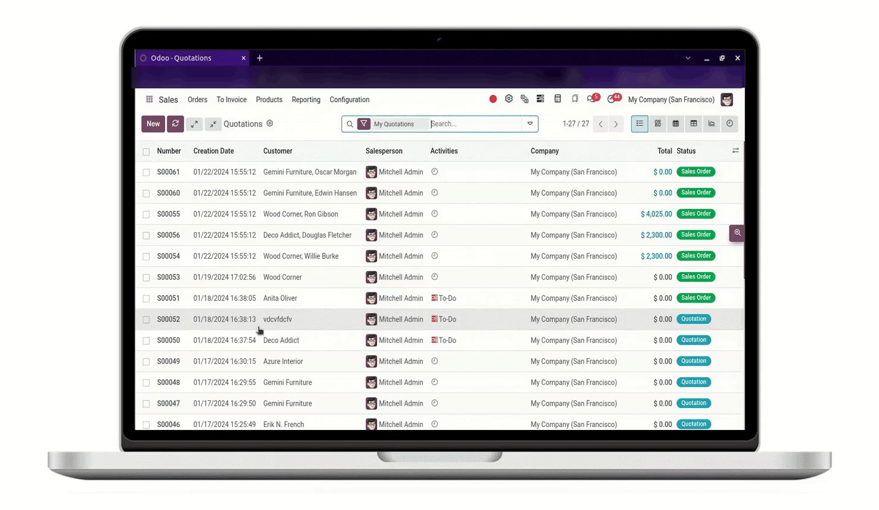Switch to calendar view
Screen dimensions: 879x510
pos(675,123)
